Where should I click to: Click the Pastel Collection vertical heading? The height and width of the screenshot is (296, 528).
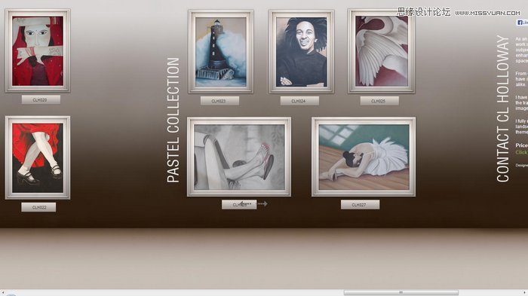(x=173, y=121)
